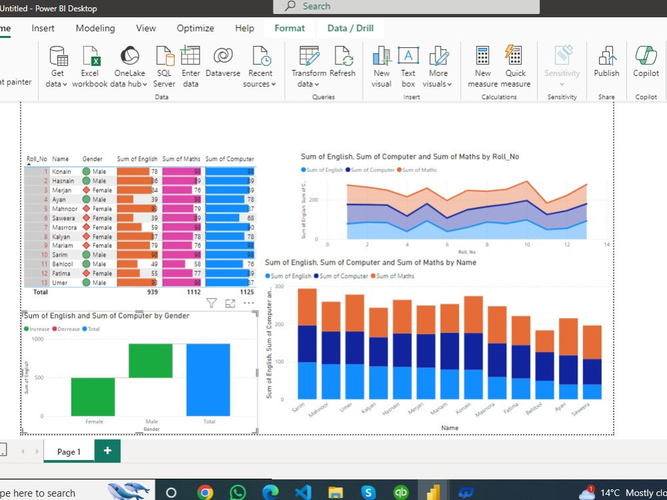Create a New measure

pos(482,65)
